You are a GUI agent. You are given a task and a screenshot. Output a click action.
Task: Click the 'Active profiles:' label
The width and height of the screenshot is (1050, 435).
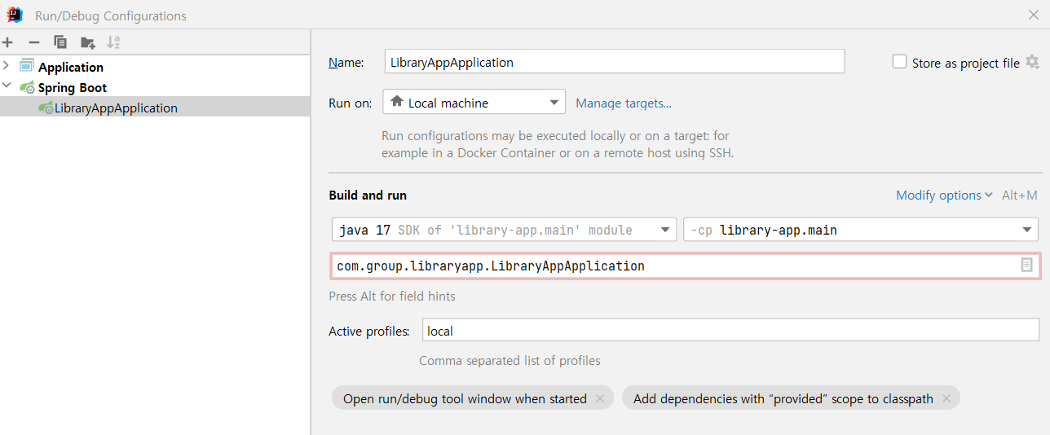point(369,331)
